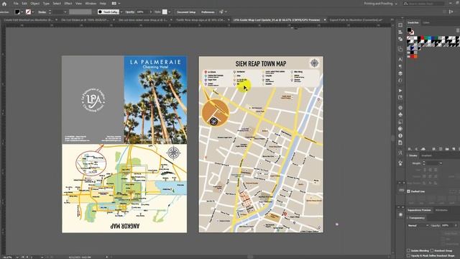Click the Home icon in the top bar
The width and height of the screenshot is (460, 259).
[4, 4]
